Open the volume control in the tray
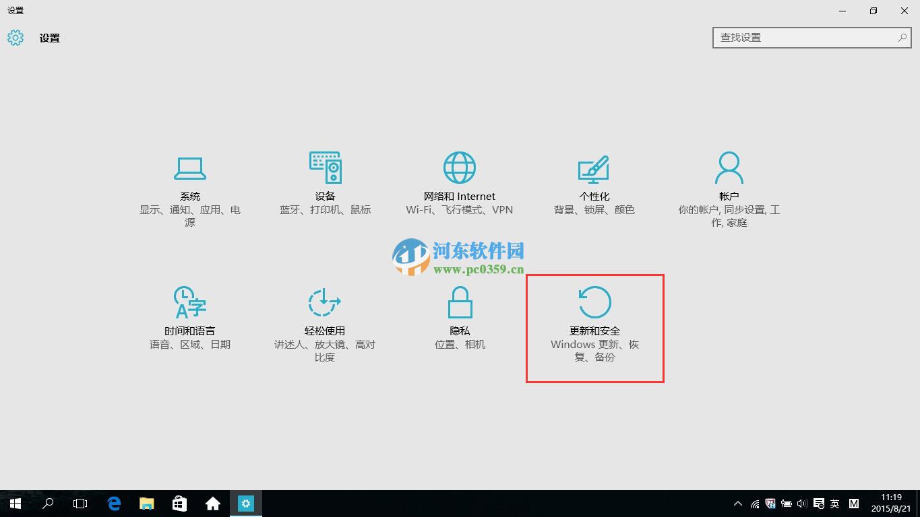The image size is (920, 517). 803,503
